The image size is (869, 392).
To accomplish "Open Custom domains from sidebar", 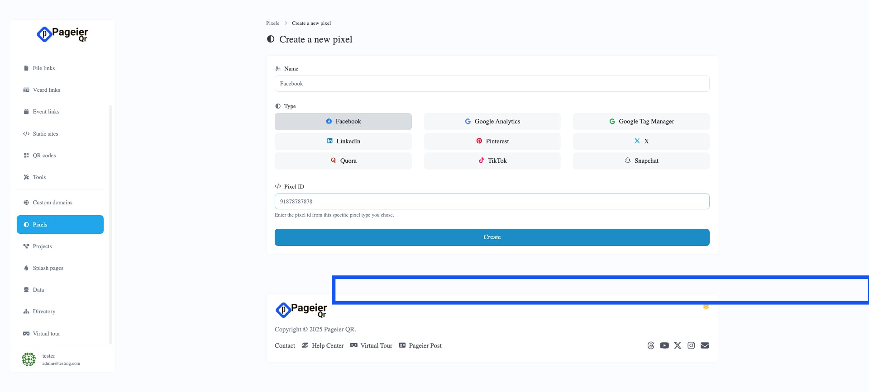I will coord(53,203).
